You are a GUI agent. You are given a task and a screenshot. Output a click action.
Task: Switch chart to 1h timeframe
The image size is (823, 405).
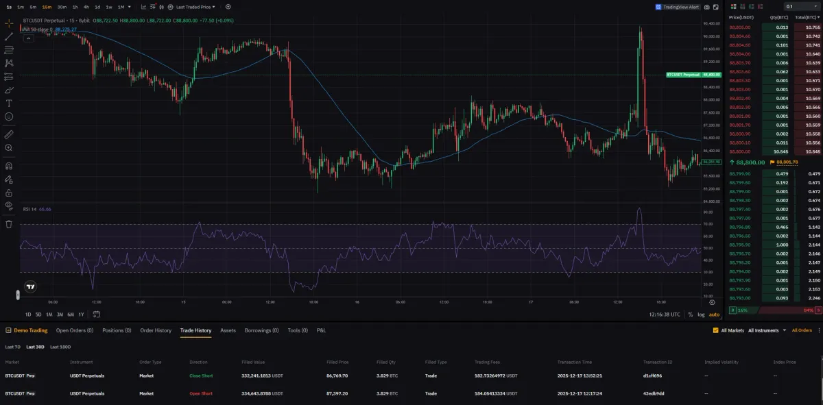tap(75, 7)
